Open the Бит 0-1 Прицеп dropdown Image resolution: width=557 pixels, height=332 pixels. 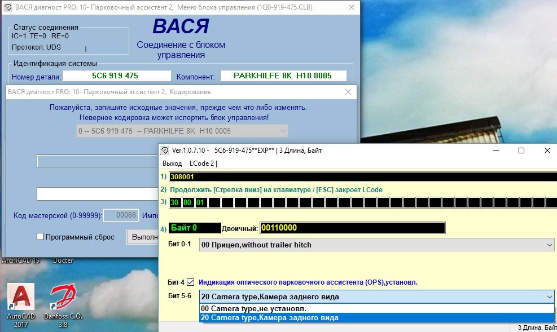[376, 245]
